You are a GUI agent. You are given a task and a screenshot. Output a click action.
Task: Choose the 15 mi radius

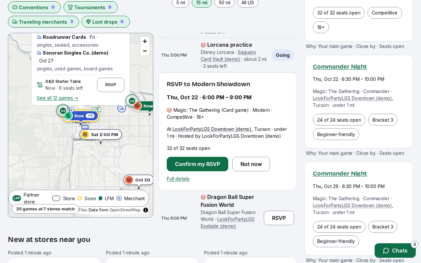tap(202, 3)
